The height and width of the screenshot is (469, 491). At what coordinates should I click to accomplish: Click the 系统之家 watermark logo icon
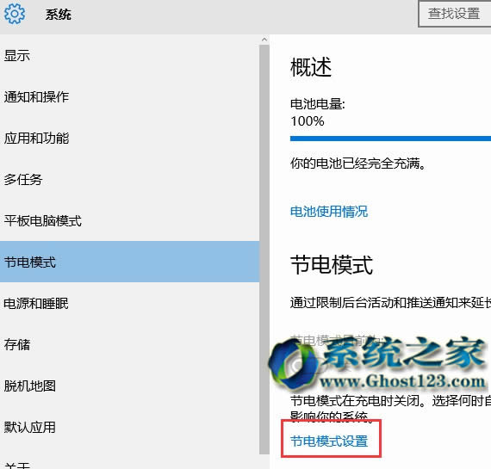294,365
